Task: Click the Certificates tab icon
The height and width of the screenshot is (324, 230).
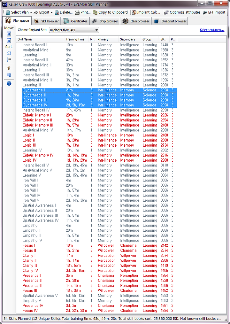Action: click(66, 21)
